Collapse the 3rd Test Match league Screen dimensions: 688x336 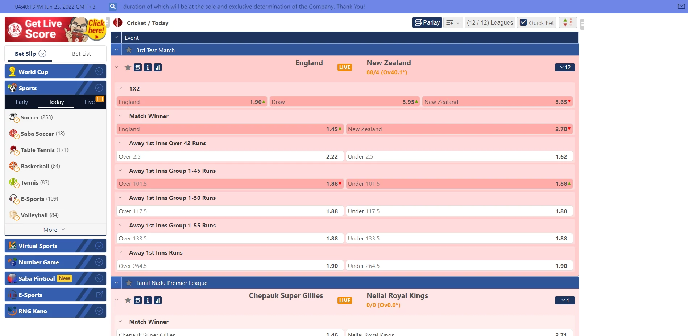[116, 50]
